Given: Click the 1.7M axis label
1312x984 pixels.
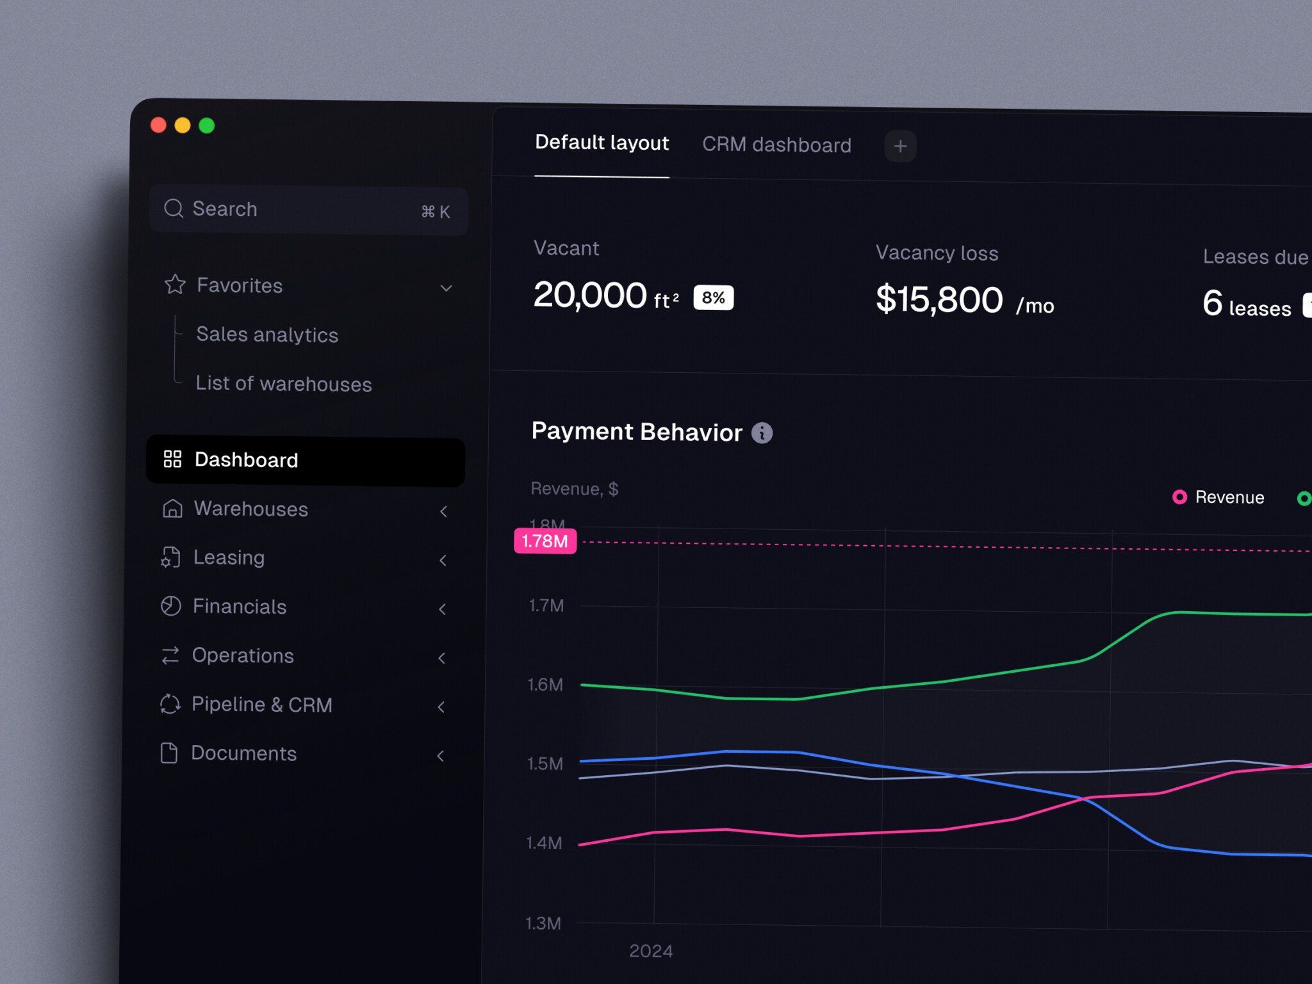Looking at the screenshot, I should click(x=546, y=605).
